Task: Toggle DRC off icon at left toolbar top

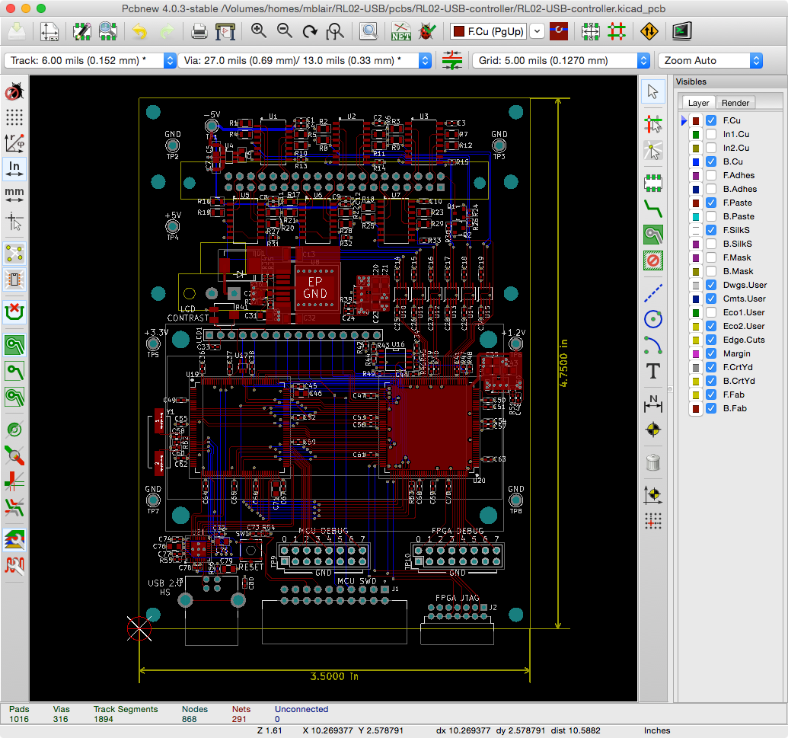Action: [x=14, y=91]
